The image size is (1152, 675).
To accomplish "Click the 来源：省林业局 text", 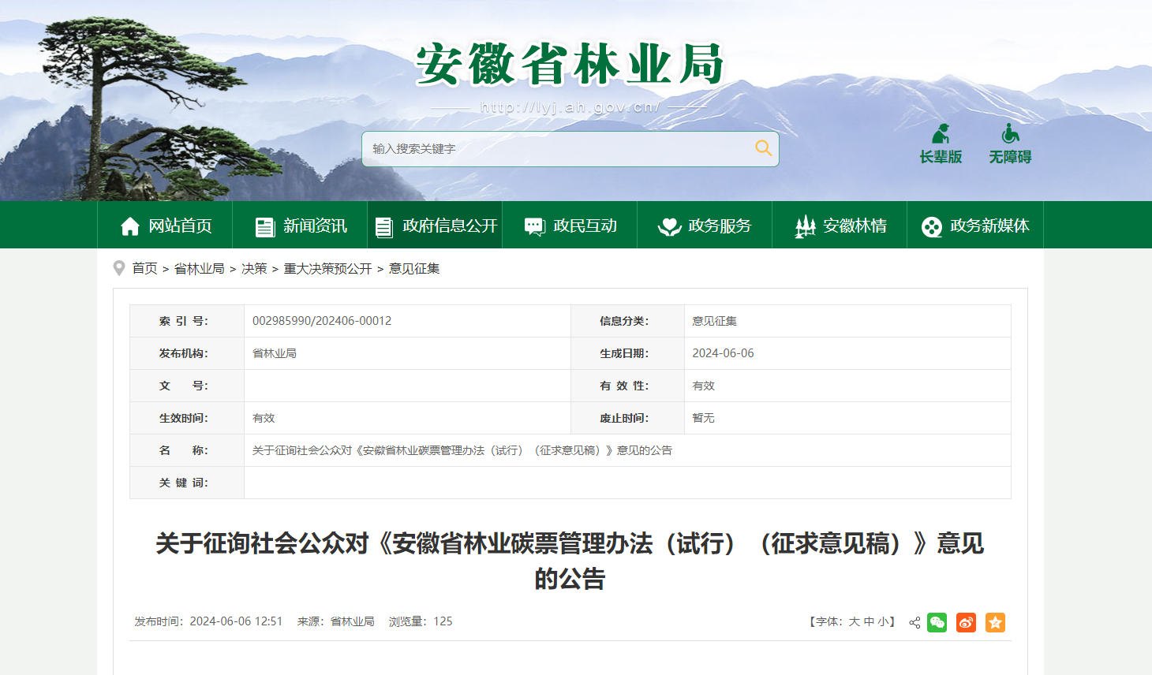I will tap(336, 621).
